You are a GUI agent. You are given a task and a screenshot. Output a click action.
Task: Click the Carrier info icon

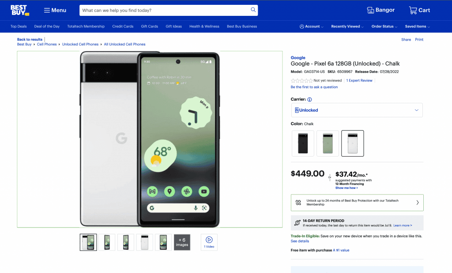(x=309, y=100)
